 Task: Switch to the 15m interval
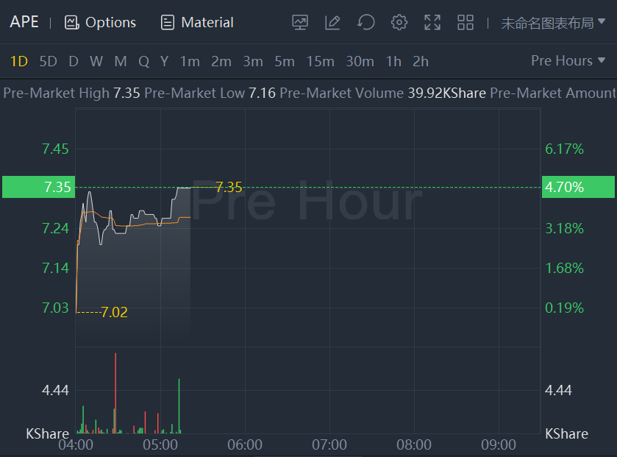coord(320,61)
